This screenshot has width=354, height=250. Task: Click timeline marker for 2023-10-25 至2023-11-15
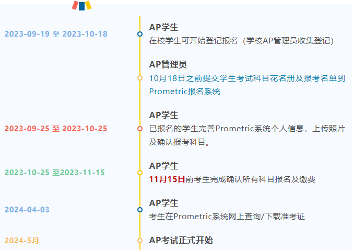point(140,173)
